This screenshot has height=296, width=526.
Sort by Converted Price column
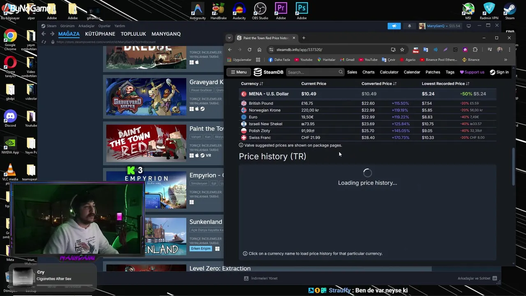click(379, 83)
